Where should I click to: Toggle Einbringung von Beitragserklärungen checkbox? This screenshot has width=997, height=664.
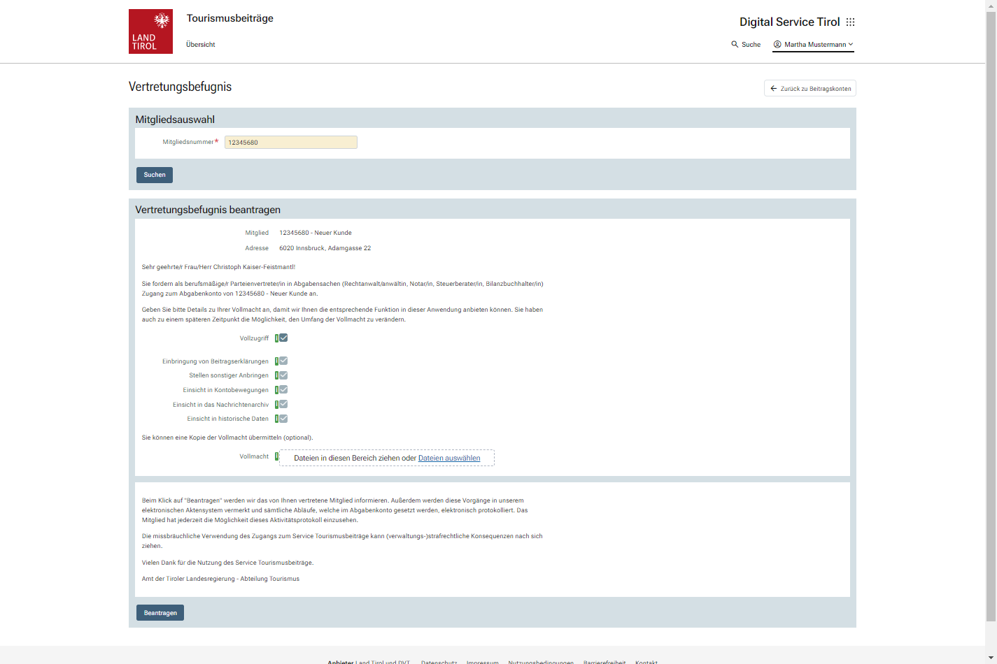[283, 361]
